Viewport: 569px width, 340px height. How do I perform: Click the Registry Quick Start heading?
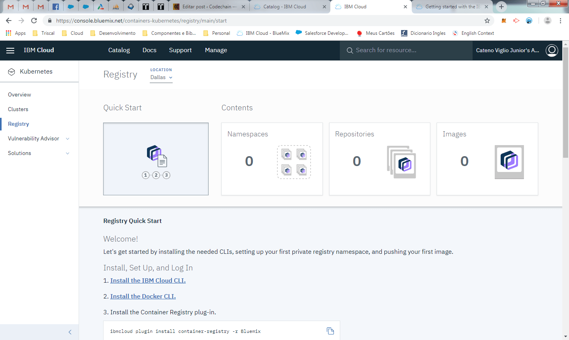(x=132, y=221)
